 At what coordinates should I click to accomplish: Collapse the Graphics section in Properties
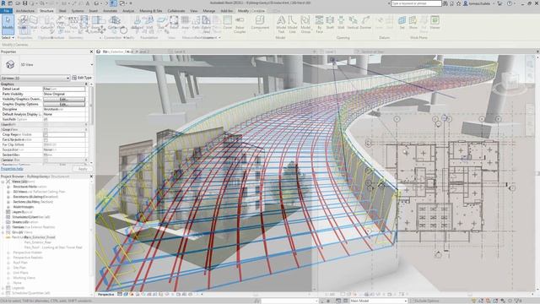coord(86,84)
